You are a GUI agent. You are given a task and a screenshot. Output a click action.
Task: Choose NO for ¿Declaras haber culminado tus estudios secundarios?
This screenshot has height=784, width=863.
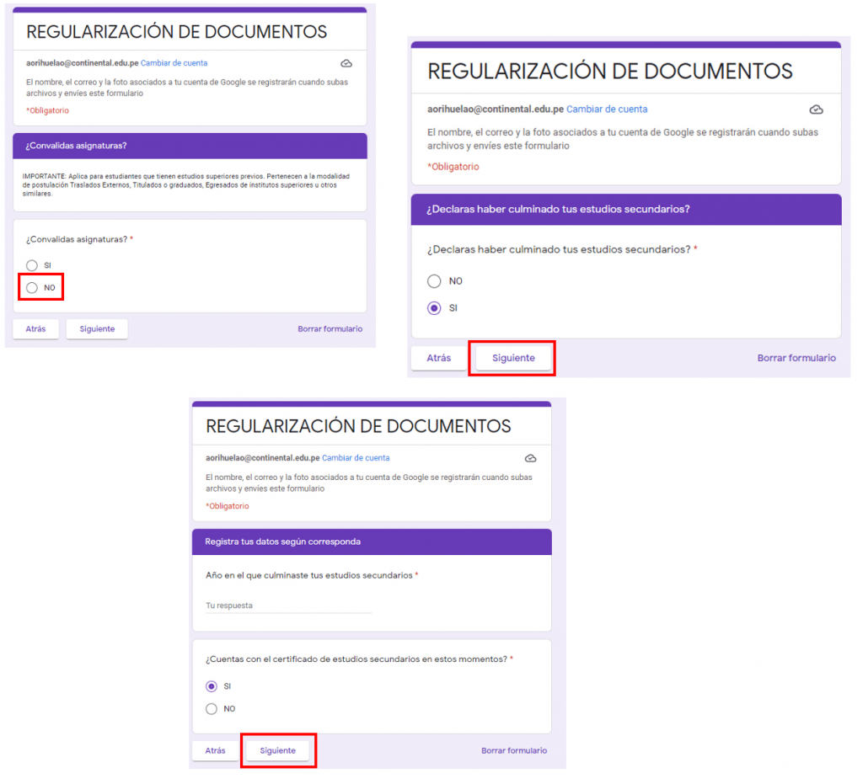(x=434, y=281)
